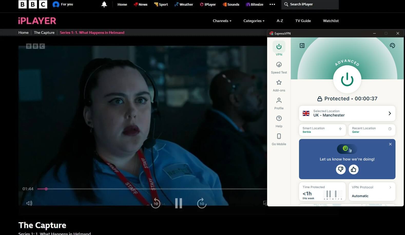Open Selected Location UK - Manchester
This screenshot has height=235, width=405.
tap(347, 113)
